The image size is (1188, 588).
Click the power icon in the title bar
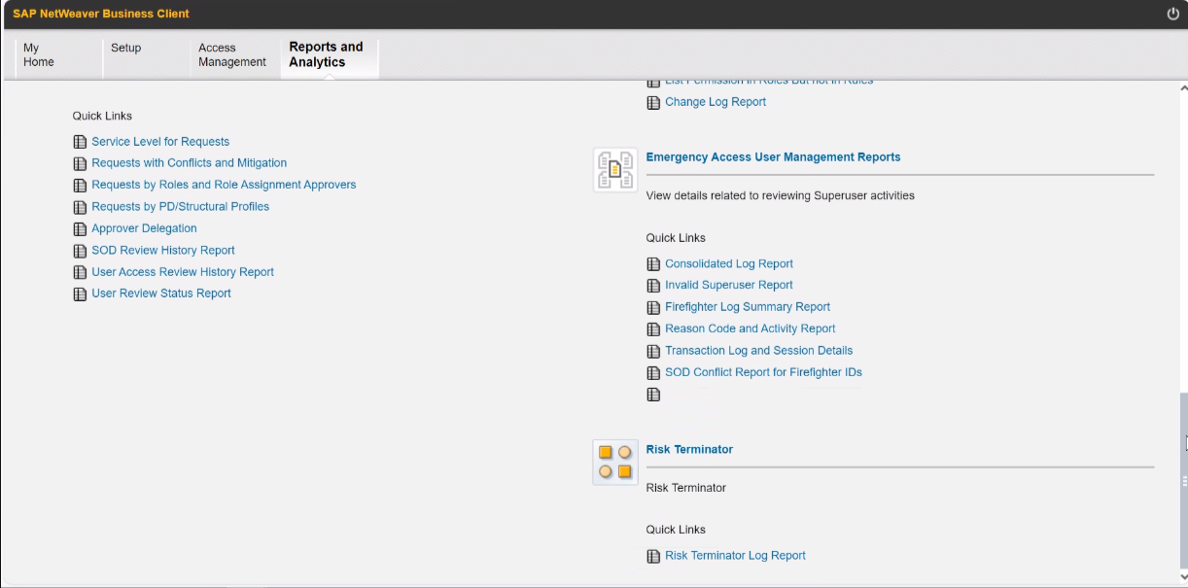(x=1172, y=14)
